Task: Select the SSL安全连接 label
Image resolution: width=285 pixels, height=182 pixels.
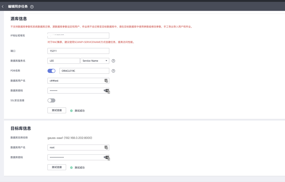Action: (17, 100)
